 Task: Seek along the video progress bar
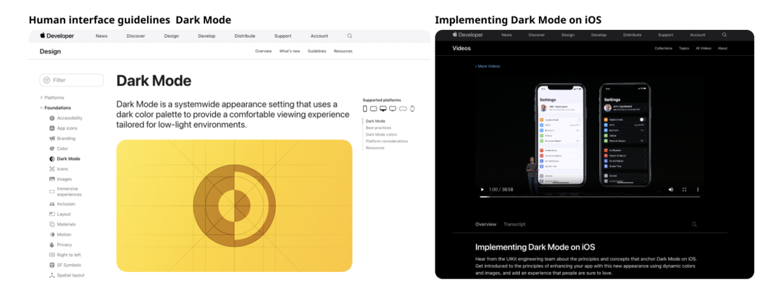point(590,197)
